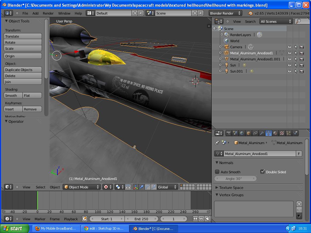
Task: Open the Render properties tab
Action: click(x=228, y=133)
